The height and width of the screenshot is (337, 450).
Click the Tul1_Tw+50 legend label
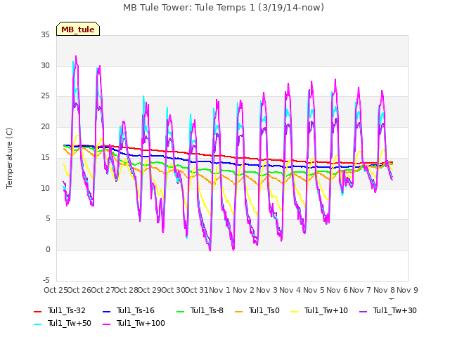(x=70, y=323)
